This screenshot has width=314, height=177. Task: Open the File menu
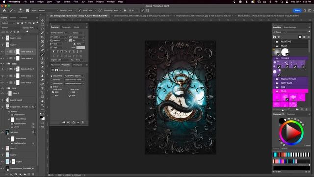point(25,2)
